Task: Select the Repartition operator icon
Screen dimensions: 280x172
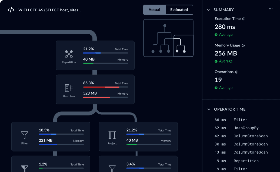Action: 69,54
